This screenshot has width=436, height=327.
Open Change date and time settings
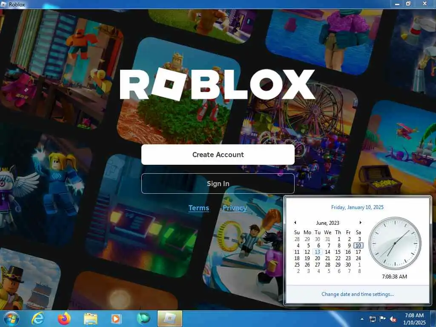(x=357, y=294)
